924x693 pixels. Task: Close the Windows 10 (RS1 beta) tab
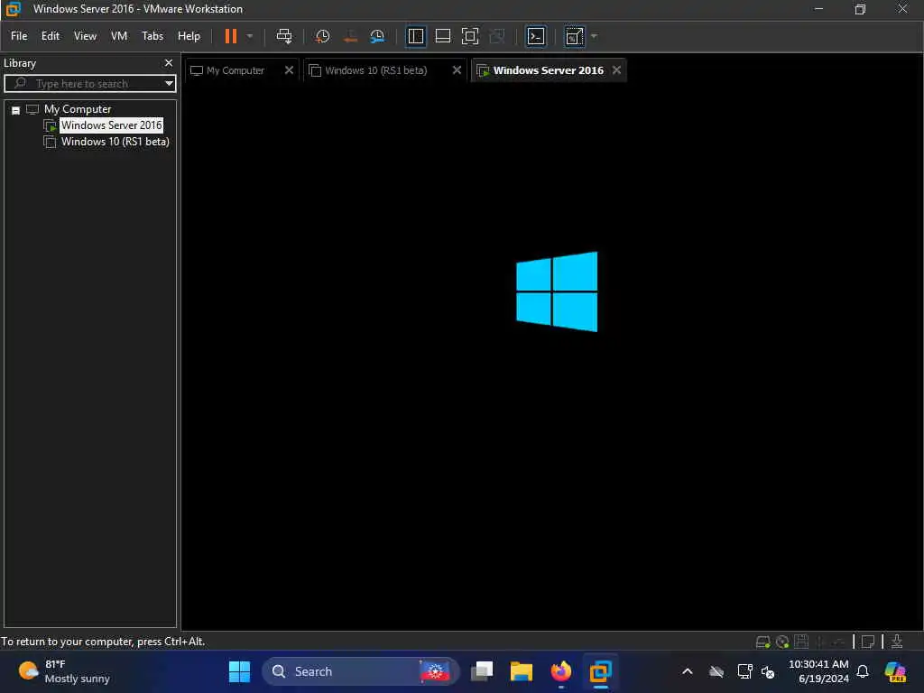[x=457, y=70]
